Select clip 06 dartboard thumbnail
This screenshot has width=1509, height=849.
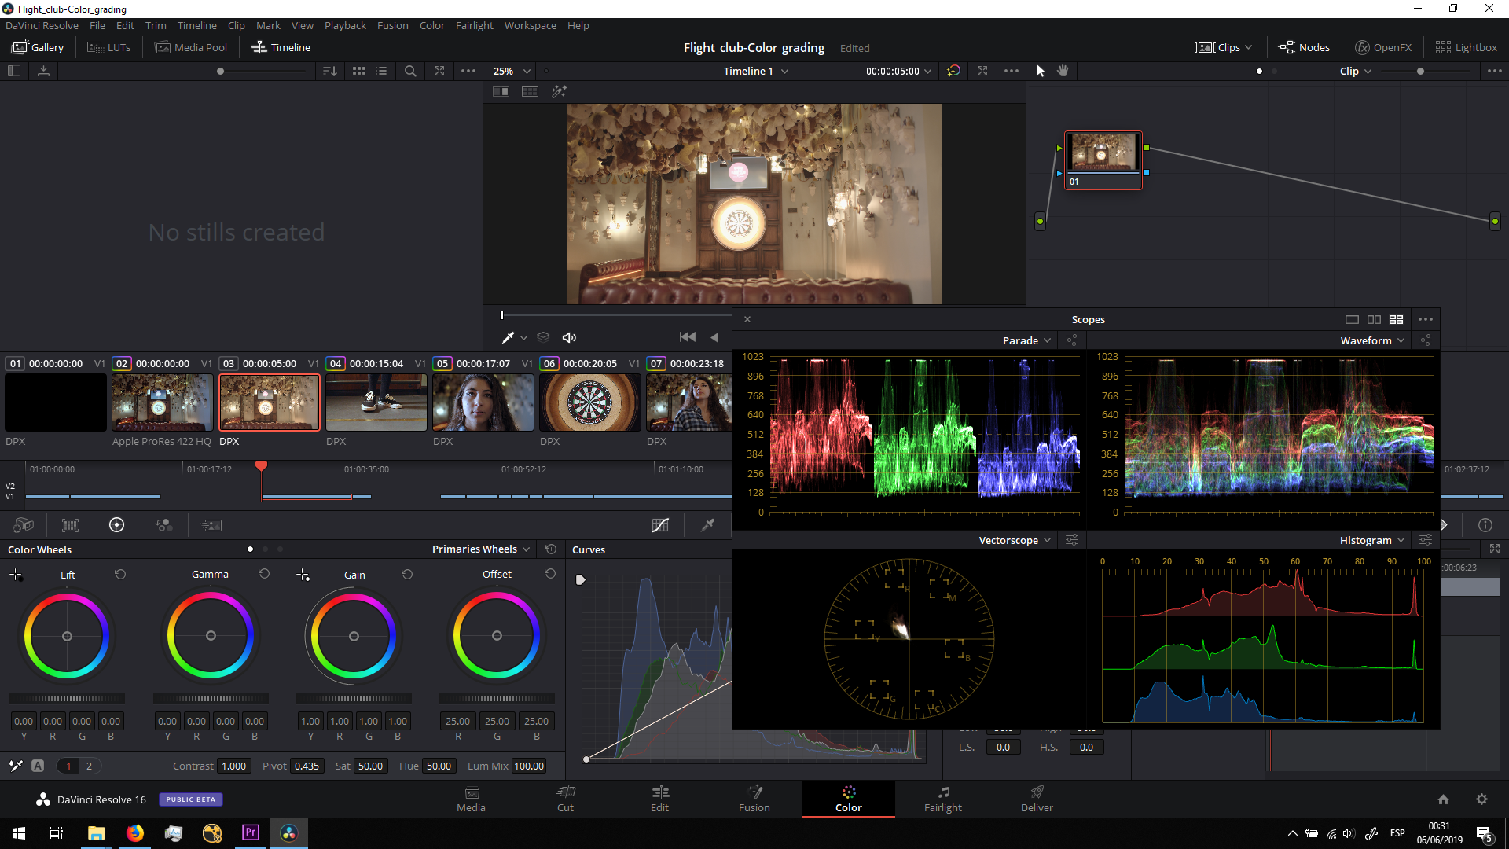589,402
